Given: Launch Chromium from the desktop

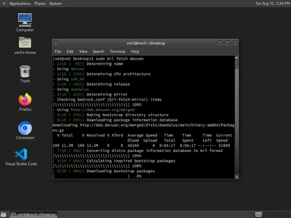Looking at the screenshot, I should click(x=25, y=131).
